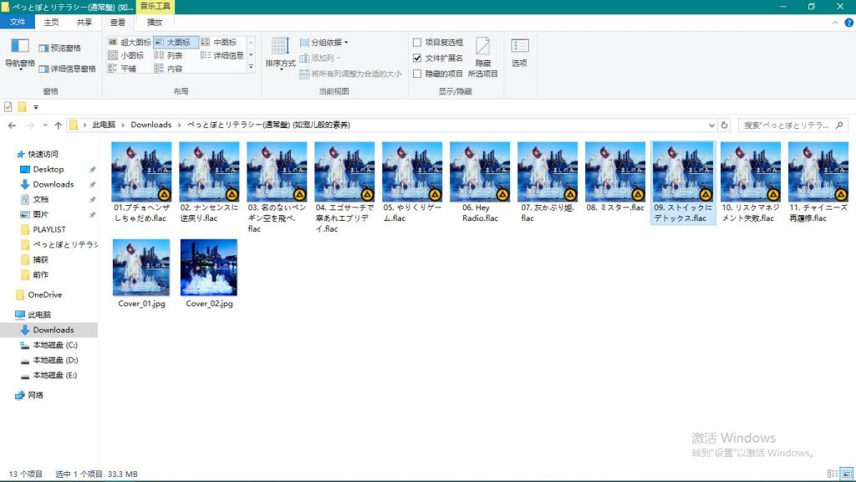
Task: Select the 08. ミスター.flac file
Action: 615,177
